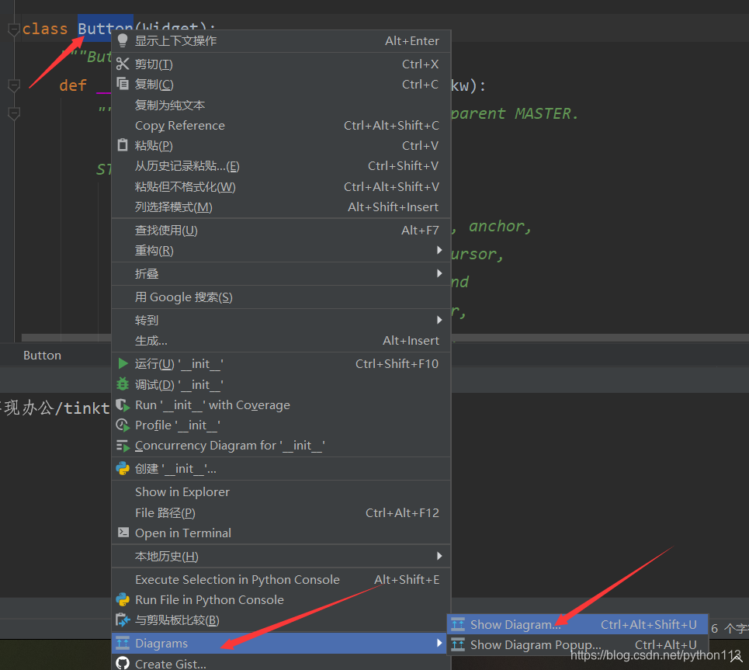The height and width of the screenshot is (670, 749).
Task: Click the Show Diagram submenu icon
Action: pos(458,624)
